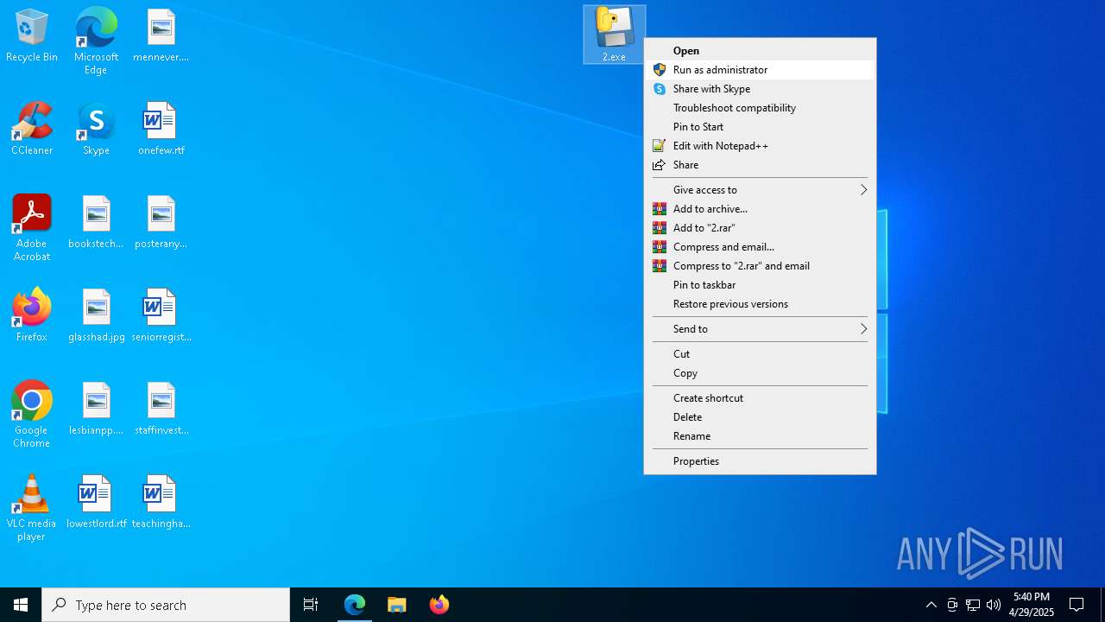1105x622 pixels.
Task: Select the lowestlord.rtf document
Action: [96, 503]
